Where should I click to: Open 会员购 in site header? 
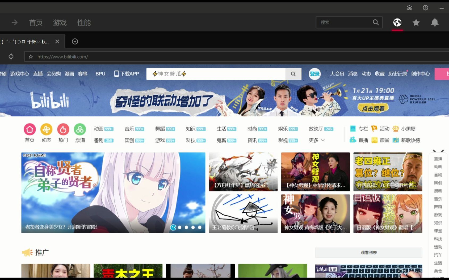point(54,74)
